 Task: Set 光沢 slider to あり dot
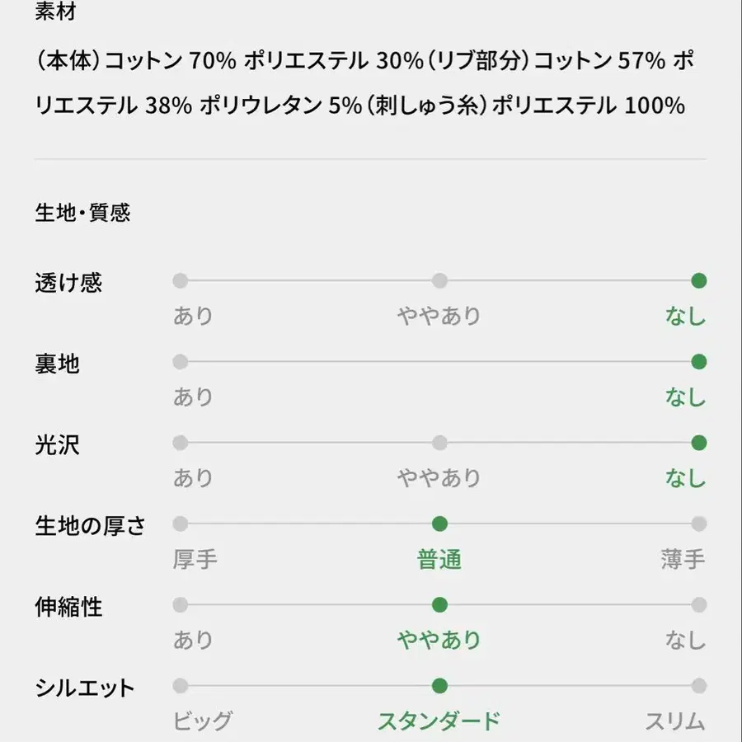181,443
